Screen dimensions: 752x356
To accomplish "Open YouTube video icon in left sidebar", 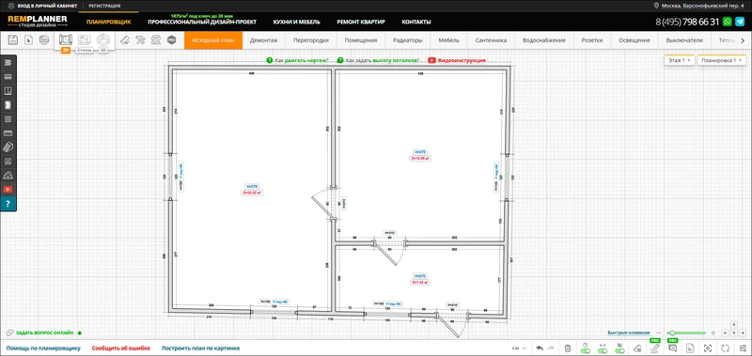I will tap(8, 189).
